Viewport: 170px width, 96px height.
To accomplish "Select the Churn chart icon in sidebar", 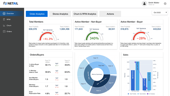I will 4,25.
